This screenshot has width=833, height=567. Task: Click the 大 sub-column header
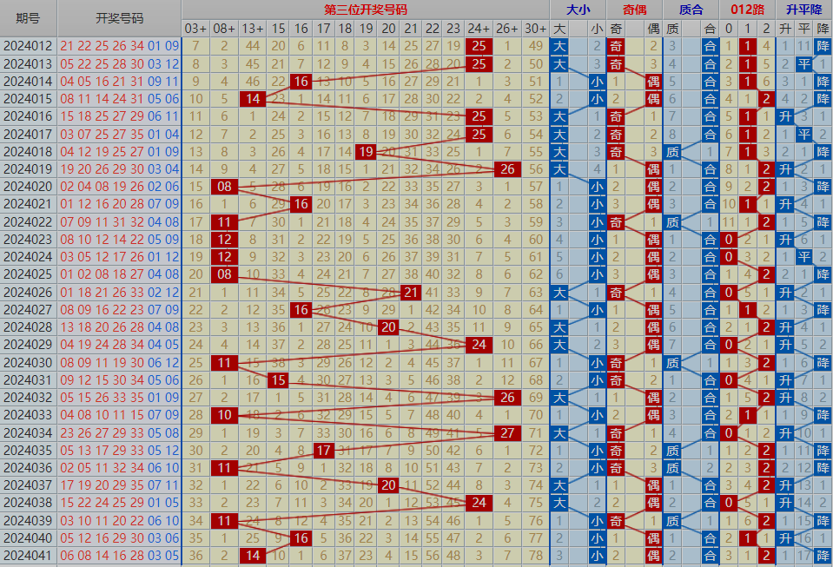point(559,29)
